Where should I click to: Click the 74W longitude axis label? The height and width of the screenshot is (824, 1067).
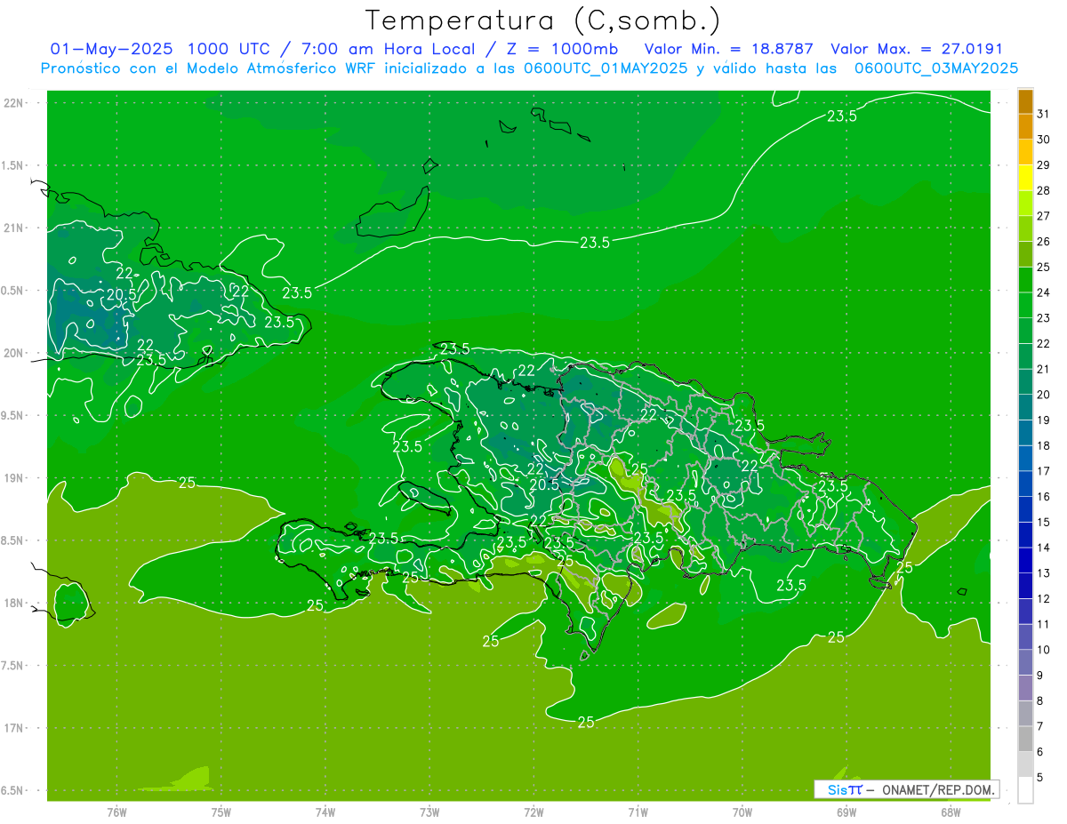[x=325, y=812]
